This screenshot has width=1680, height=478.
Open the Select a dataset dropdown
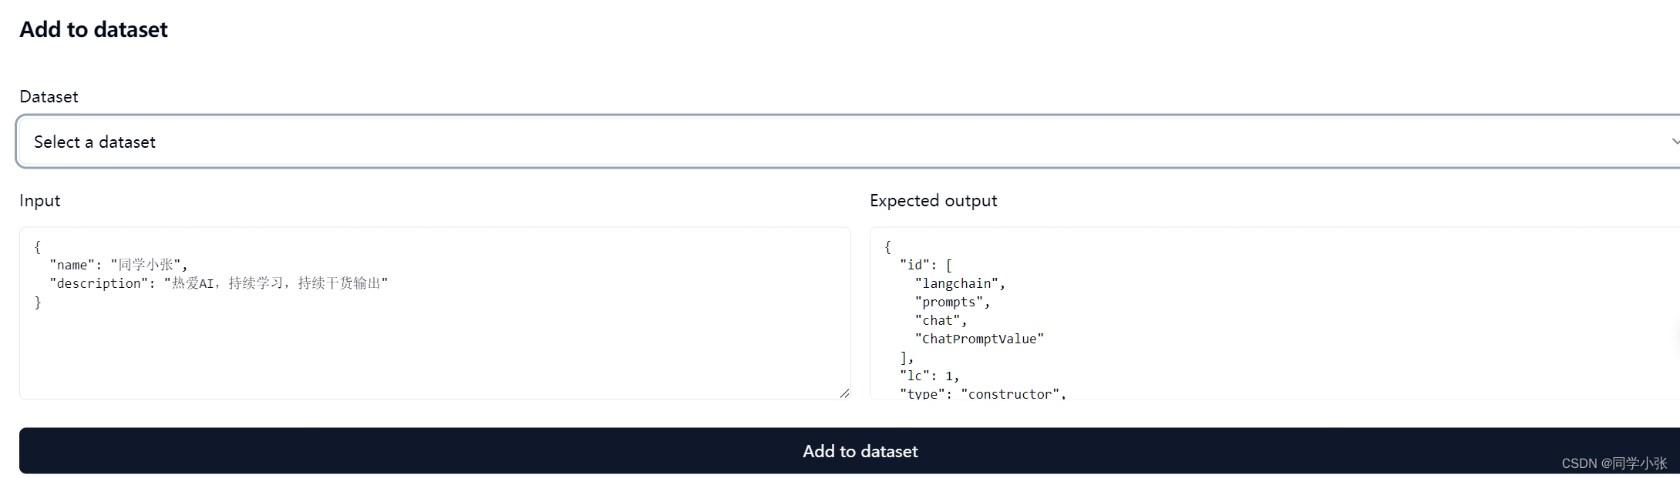click(x=771, y=142)
